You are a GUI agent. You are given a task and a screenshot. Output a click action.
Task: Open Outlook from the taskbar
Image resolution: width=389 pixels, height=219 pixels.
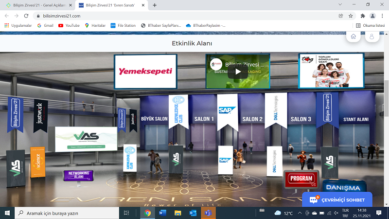pyautogui.click(x=193, y=213)
